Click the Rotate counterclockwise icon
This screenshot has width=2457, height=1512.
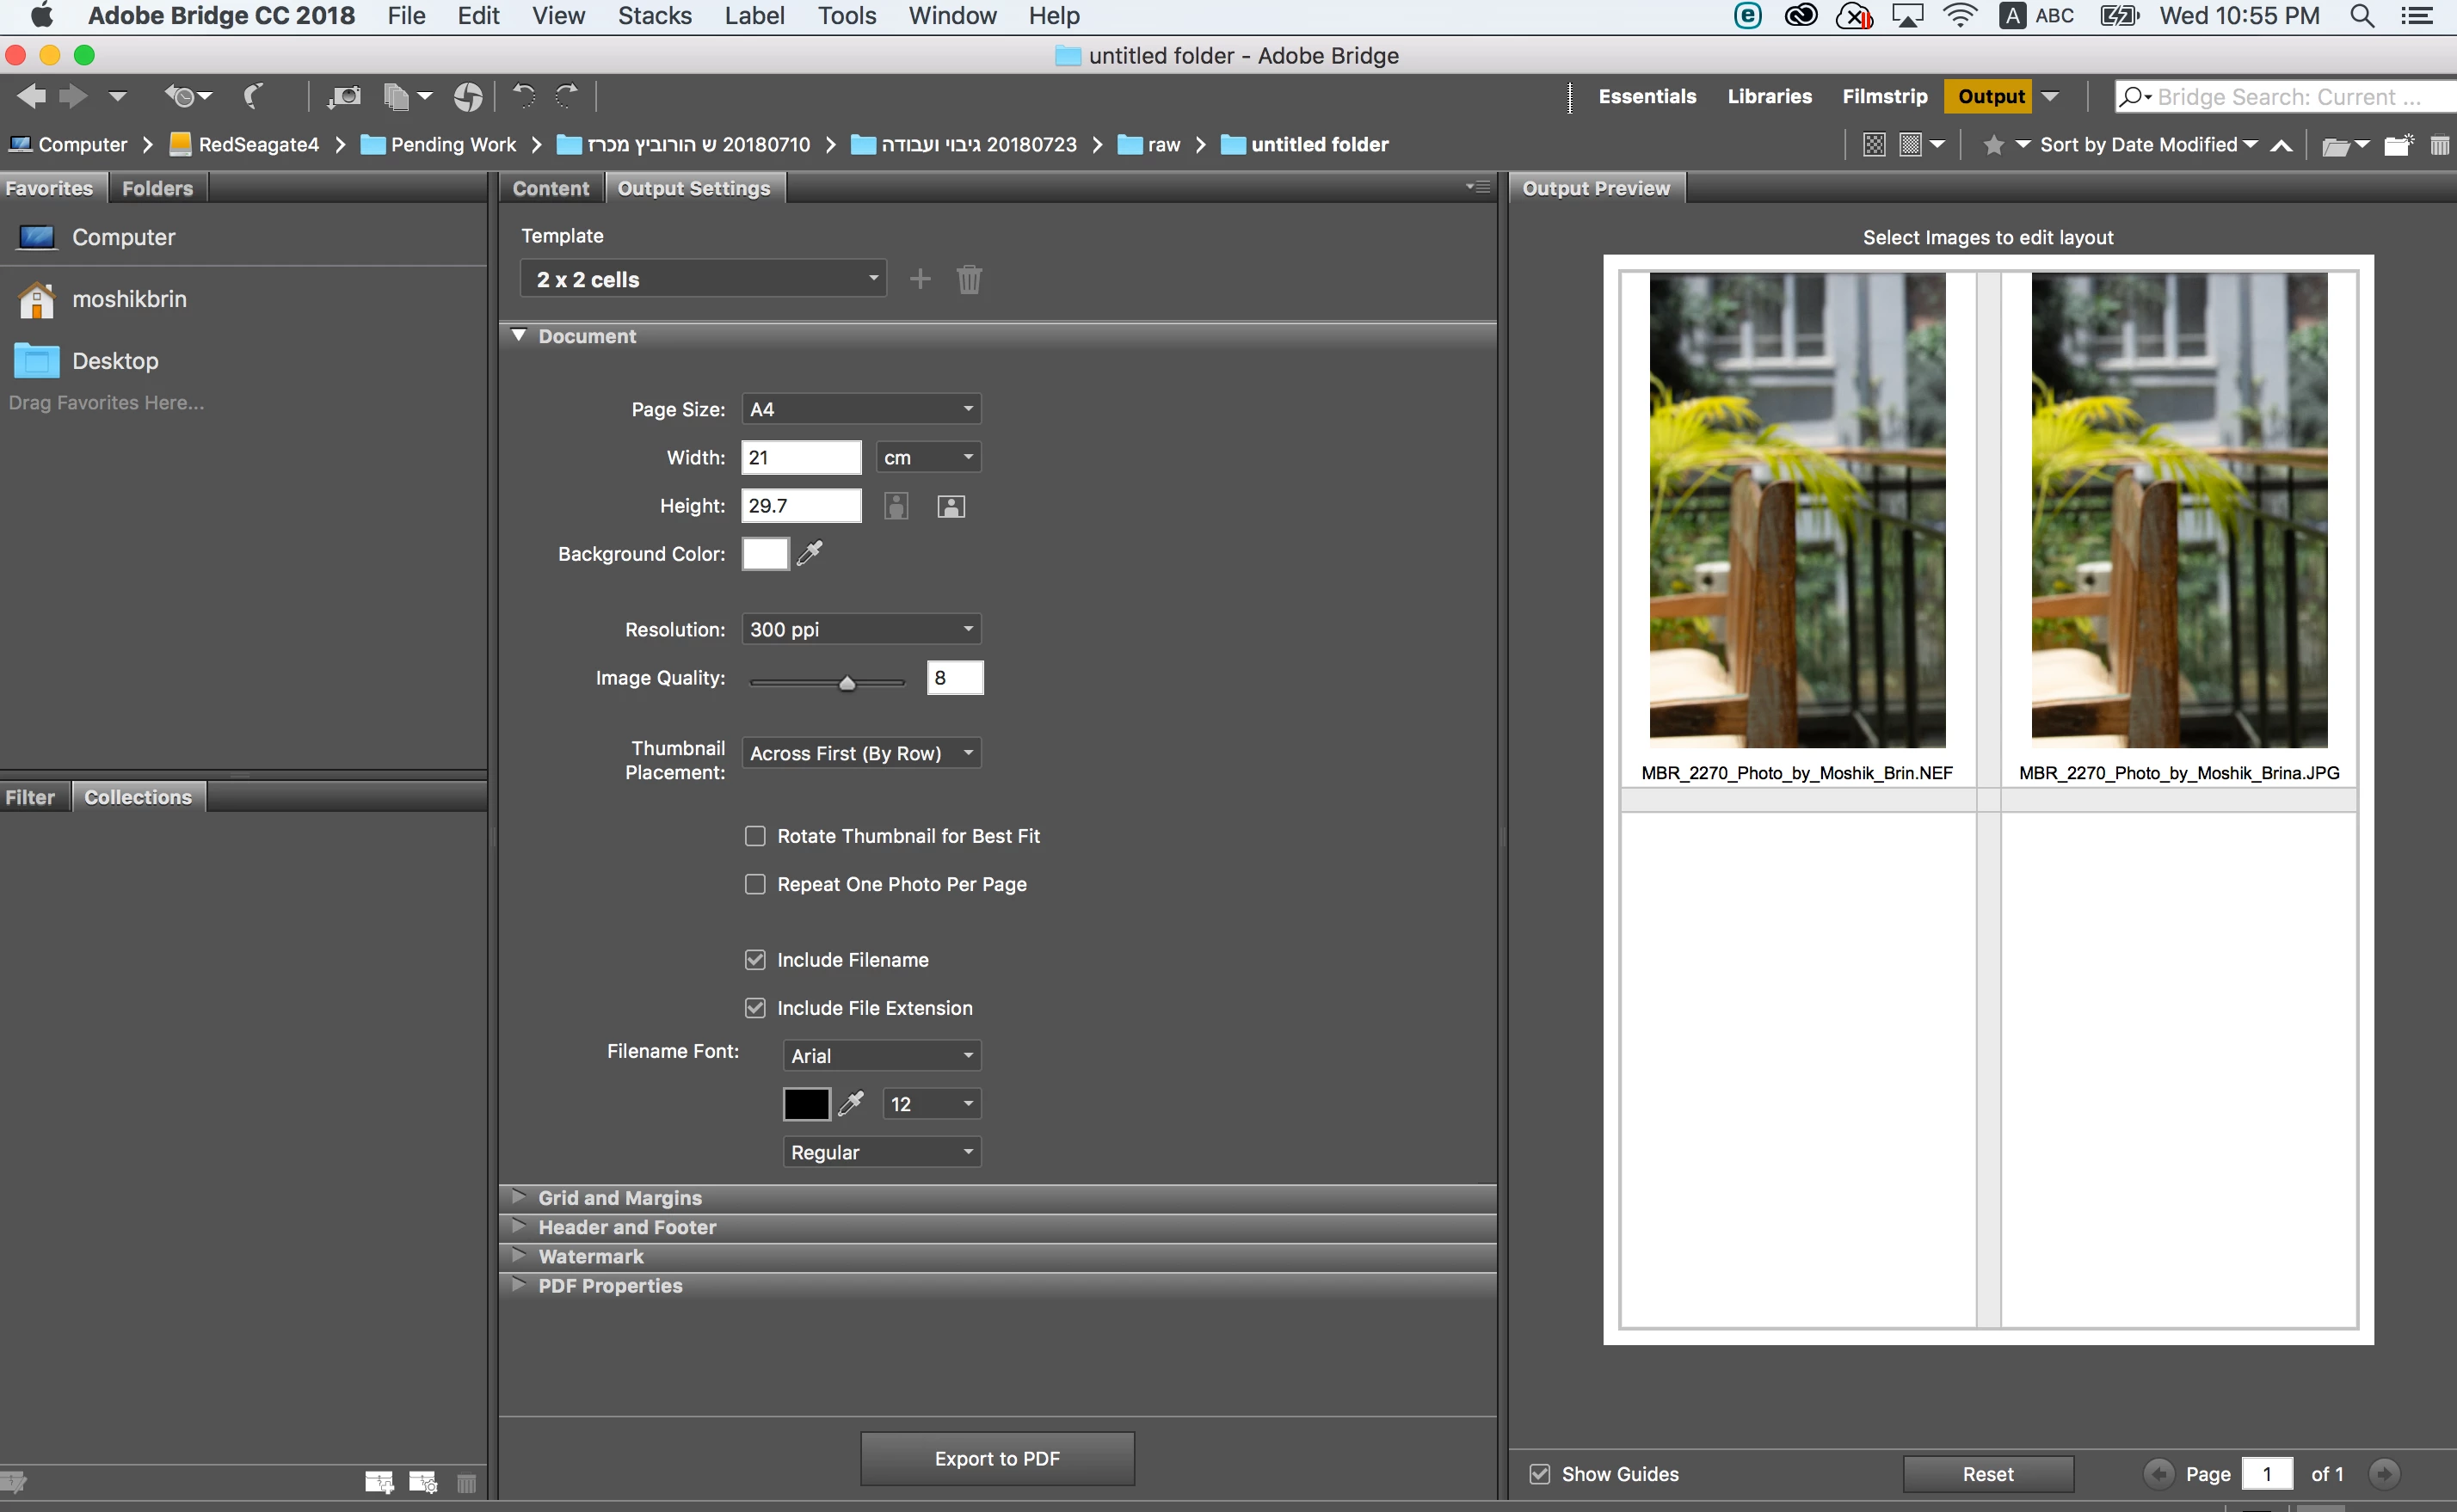tap(524, 96)
